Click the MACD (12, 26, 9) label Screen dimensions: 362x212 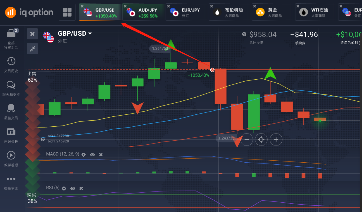tap(63, 154)
